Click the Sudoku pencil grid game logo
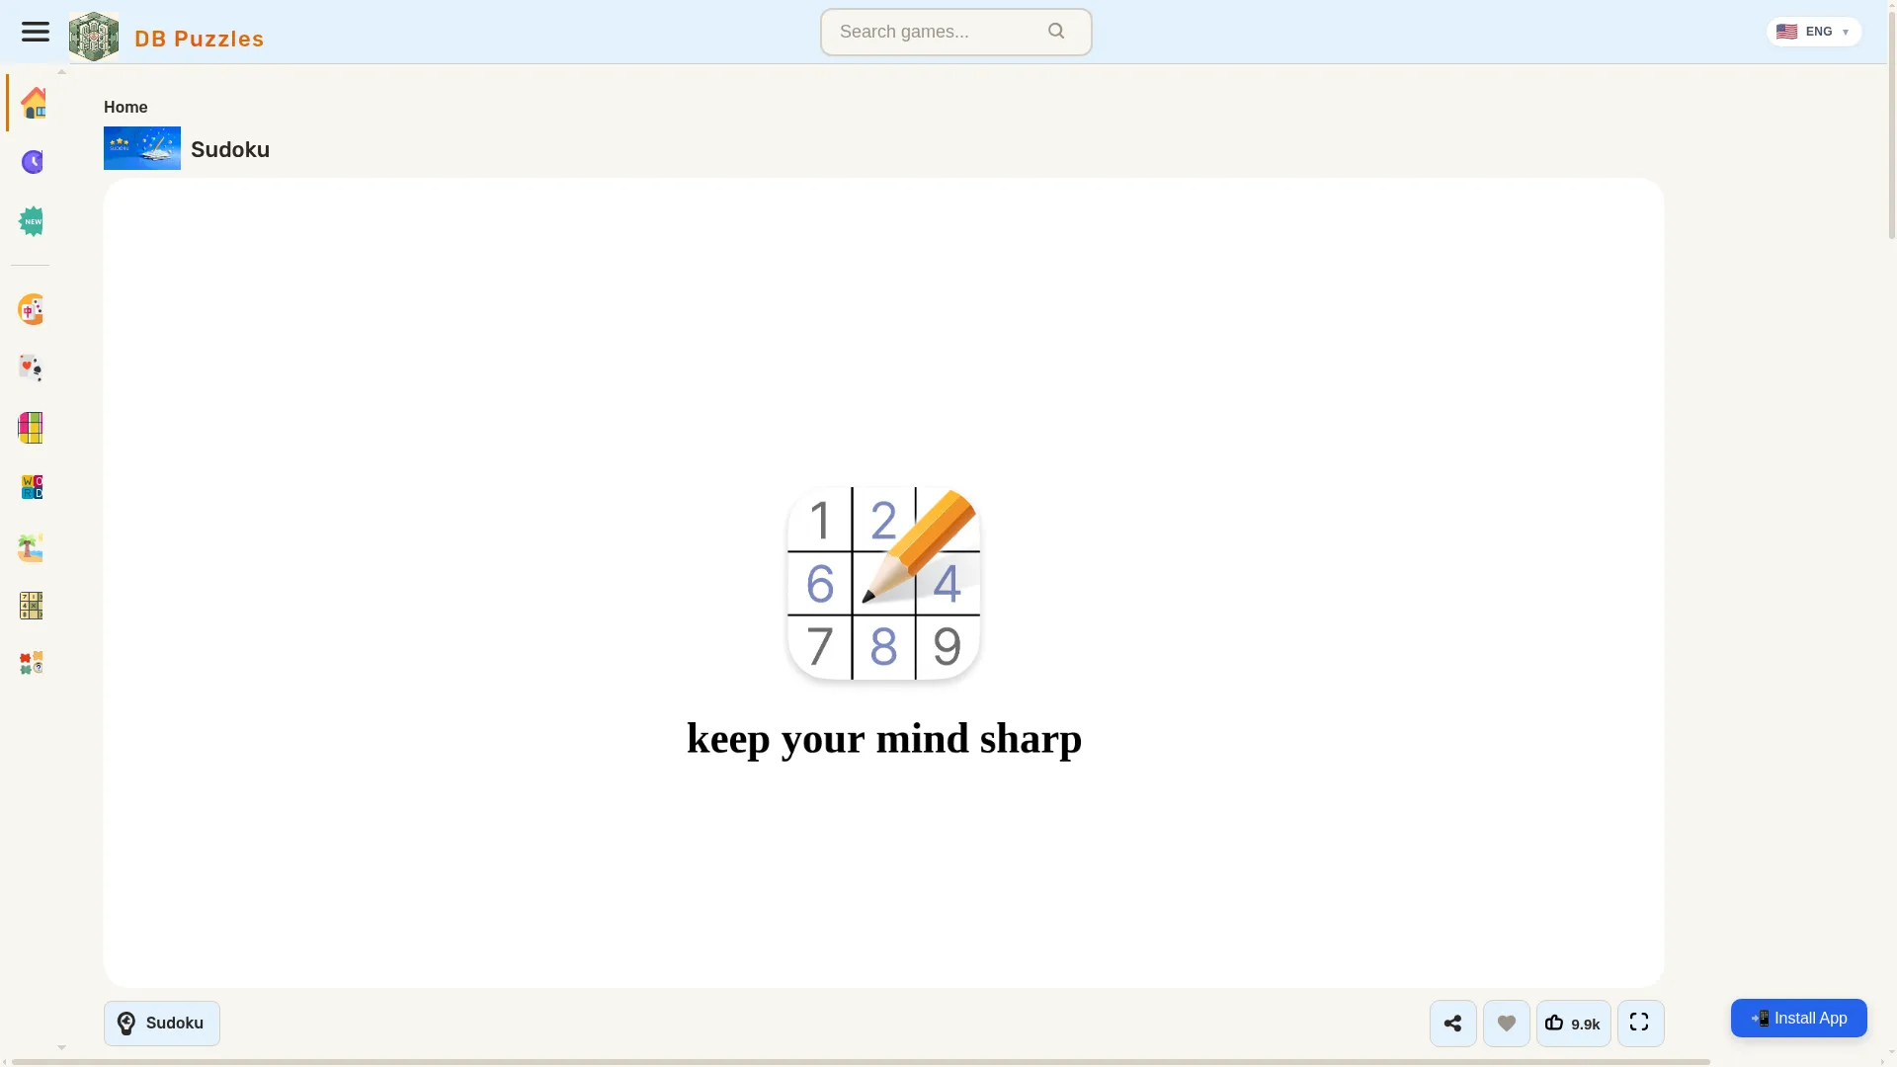Screen dimensions: 1897x1067 [883, 583]
